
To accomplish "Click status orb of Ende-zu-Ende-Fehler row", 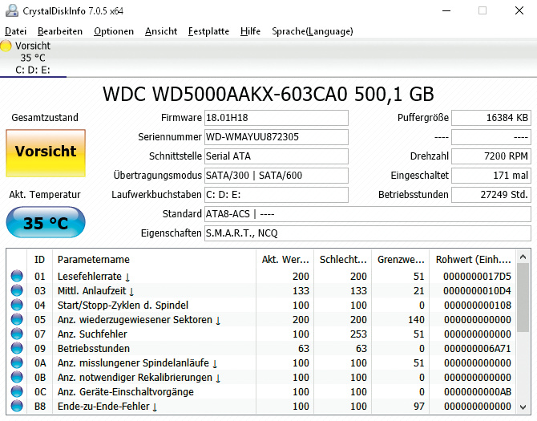I will point(17,406).
